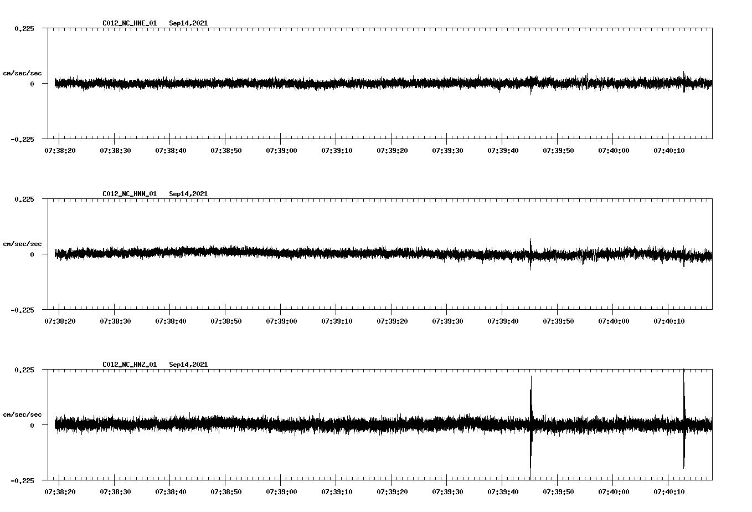752x512 pixels.
Task: Click the C012_NC_HNE_01 channel title
Action: [130, 23]
